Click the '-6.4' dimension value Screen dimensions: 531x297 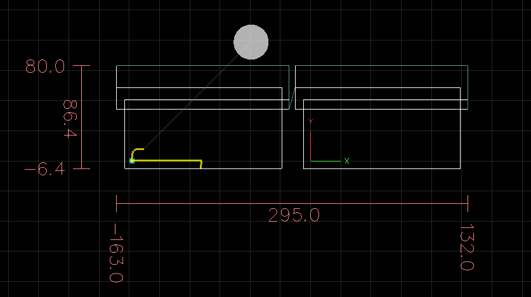pos(44,168)
